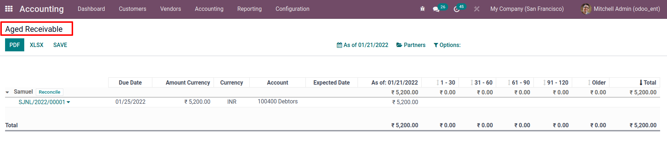Sort by the Total column arrow
Image resolution: width=667 pixels, height=158 pixels.
641,82
